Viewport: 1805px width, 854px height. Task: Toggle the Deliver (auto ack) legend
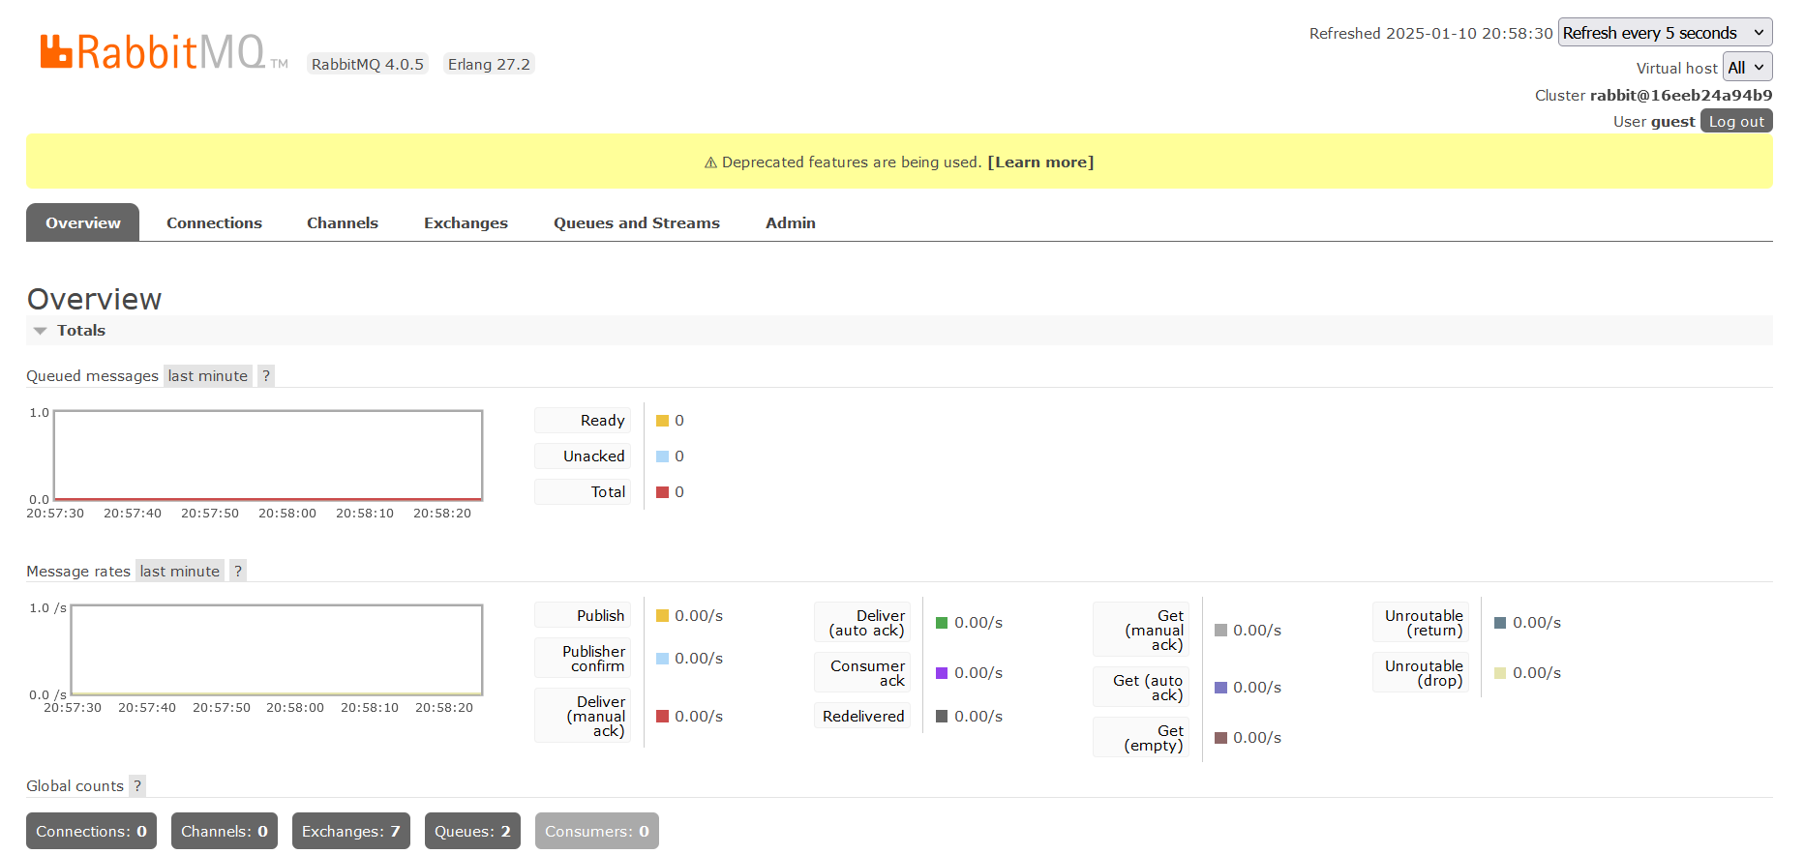click(863, 623)
